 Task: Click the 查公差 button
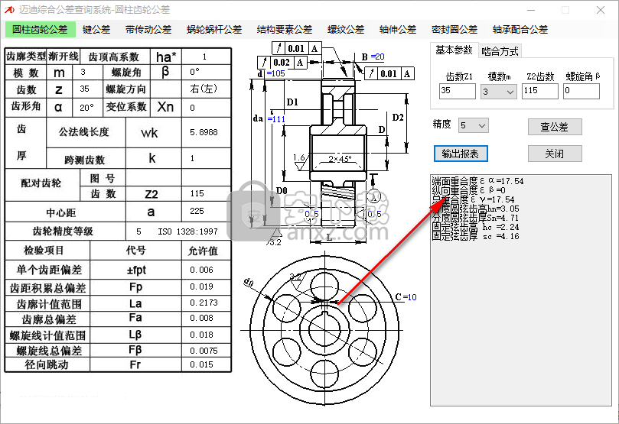555,127
